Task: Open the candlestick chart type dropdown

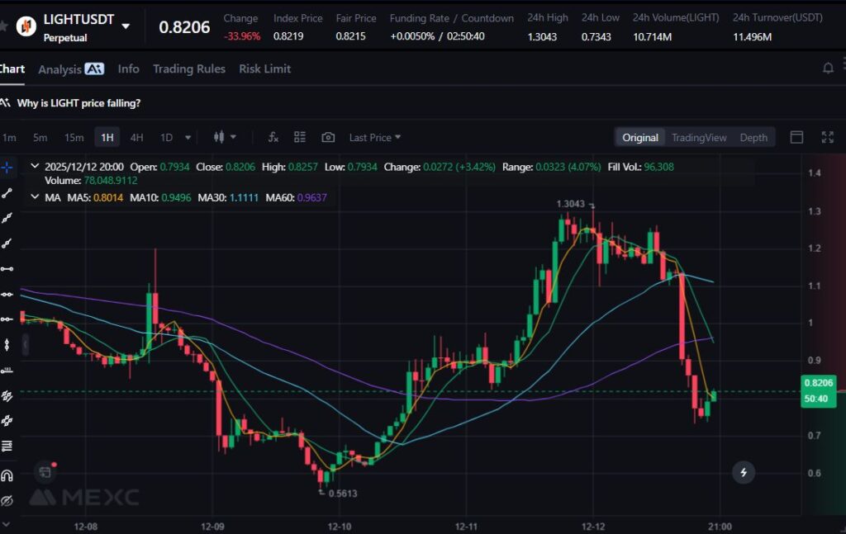Action: pos(225,137)
